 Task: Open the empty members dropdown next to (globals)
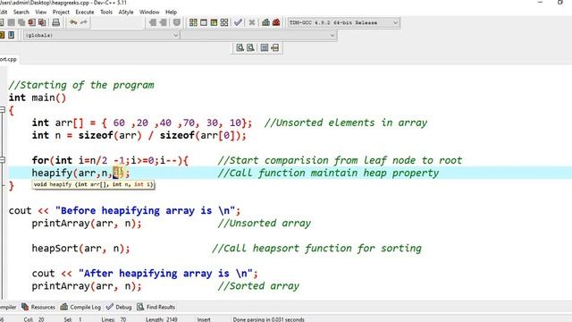click(258, 36)
